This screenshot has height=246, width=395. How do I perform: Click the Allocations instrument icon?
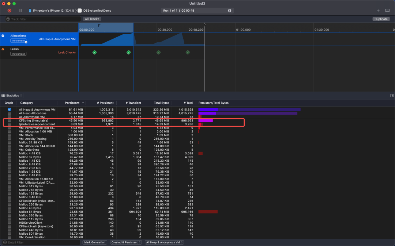coord(3,36)
